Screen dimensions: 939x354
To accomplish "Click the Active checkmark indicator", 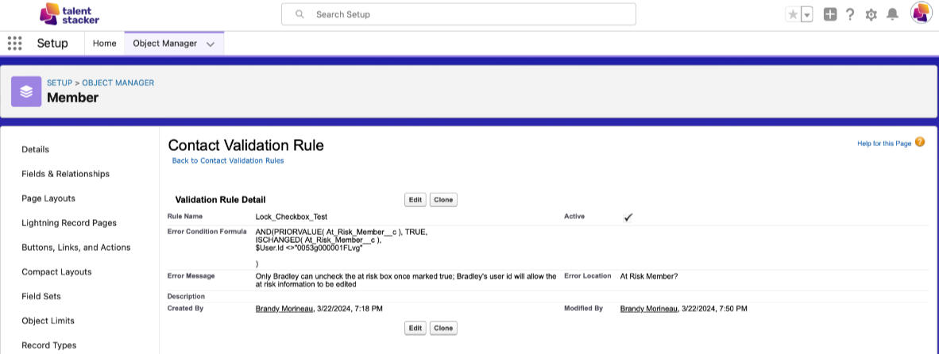I will [628, 217].
